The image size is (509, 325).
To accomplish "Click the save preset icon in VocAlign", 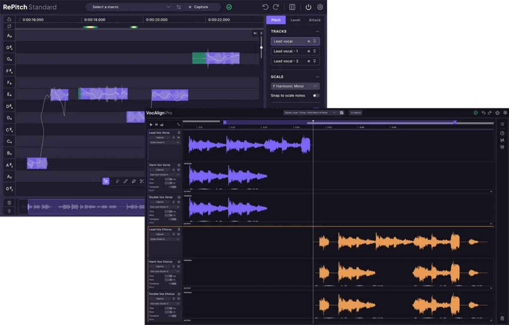I will pyautogui.click(x=341, y=113).
